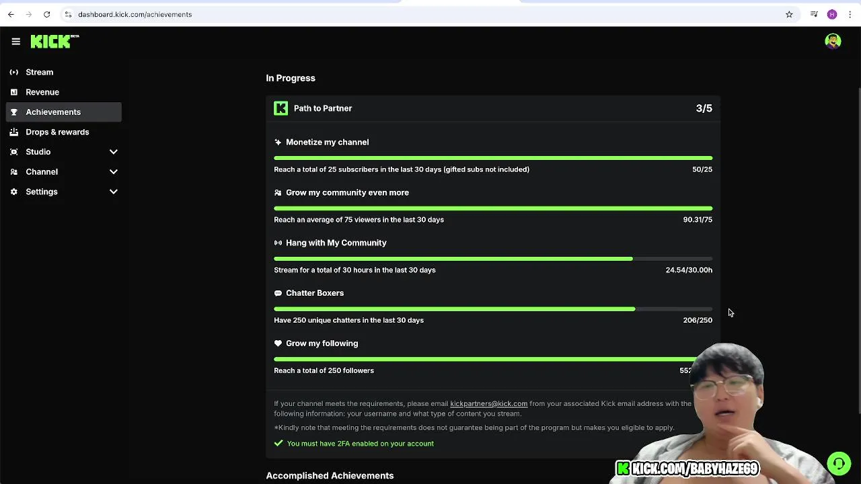This screenshot has width=861, height=484.
Task: Open the support headset chat button
Action: 839,463
